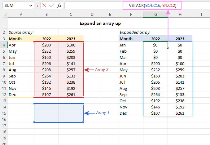
Task: Select cell F5 containing 'Feb'
Action: (131, 51)
